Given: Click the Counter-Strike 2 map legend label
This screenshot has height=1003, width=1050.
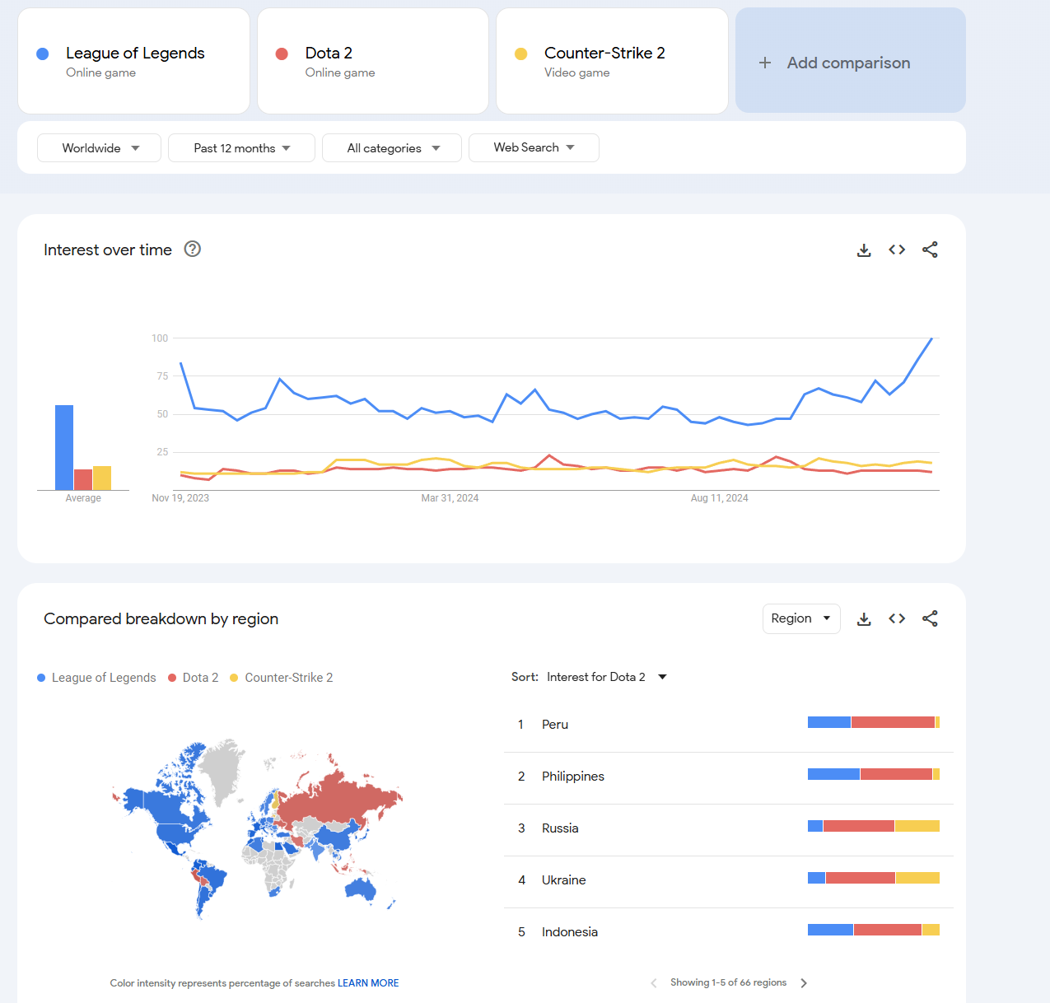Looking at the screenshot, I should 289,678.
